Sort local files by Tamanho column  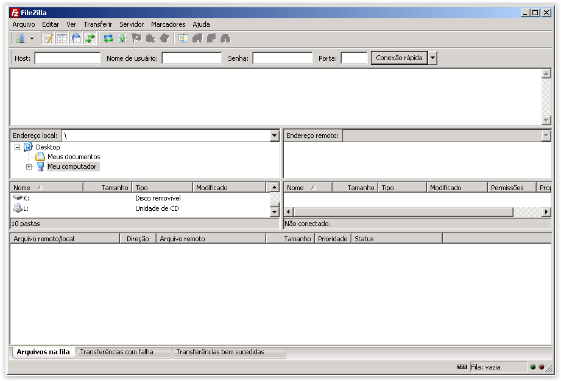point(108,188)
